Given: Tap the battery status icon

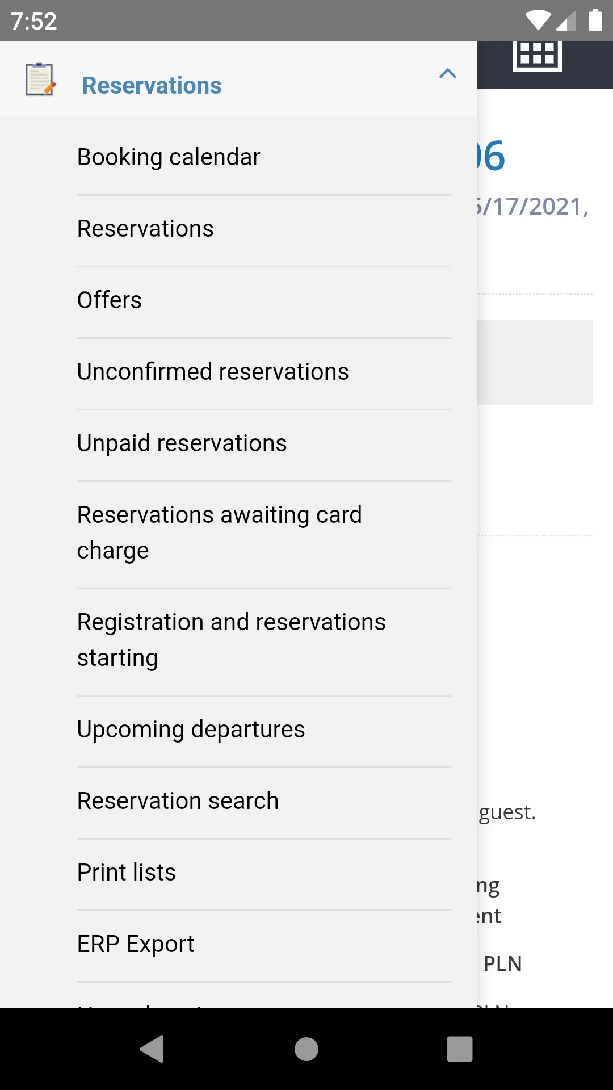Looking at the screenshot, I should 595,20.
